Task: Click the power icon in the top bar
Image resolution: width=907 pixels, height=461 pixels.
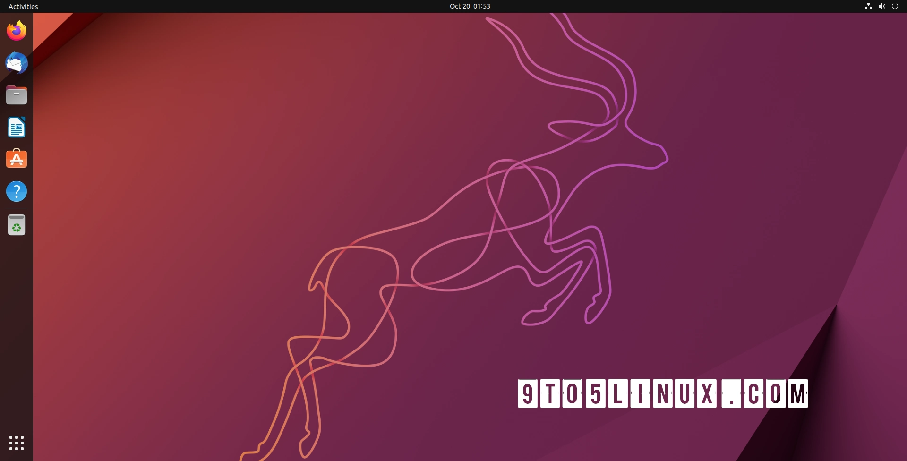Action: (x=895, y=6)
